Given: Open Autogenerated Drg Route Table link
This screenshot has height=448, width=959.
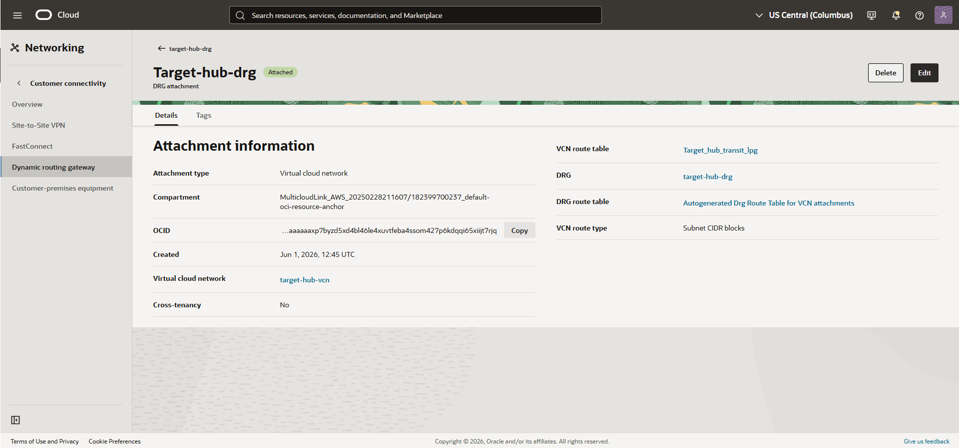Looking at the screenshot, I should click(769, 203).
